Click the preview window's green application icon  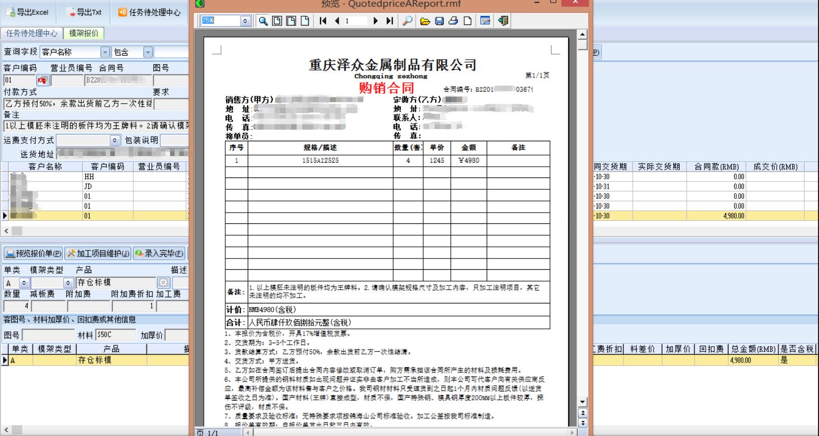tap(200, 4)
